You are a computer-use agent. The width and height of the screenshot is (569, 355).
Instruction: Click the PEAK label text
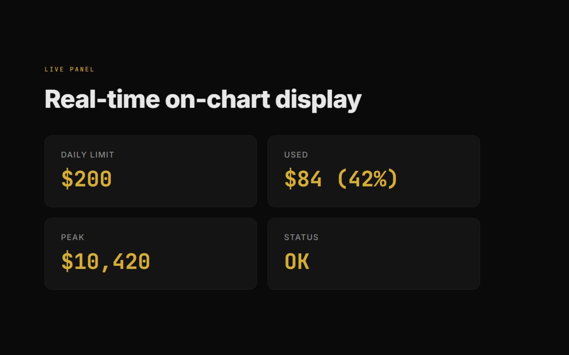pyautogui.click(x=72, y=237)
